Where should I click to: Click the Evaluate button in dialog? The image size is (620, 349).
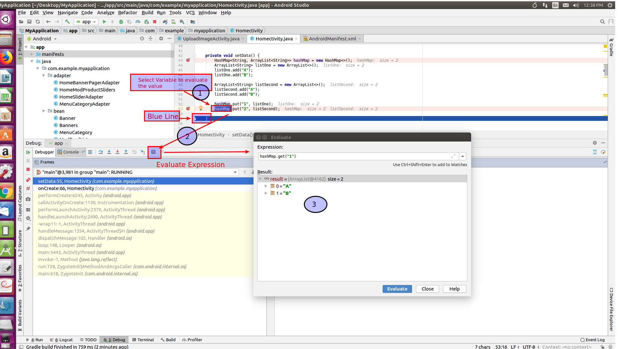click(397, 289)
